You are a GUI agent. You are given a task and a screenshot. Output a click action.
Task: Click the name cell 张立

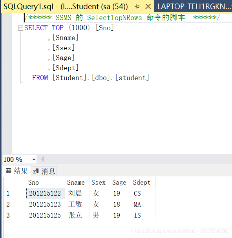77,215
